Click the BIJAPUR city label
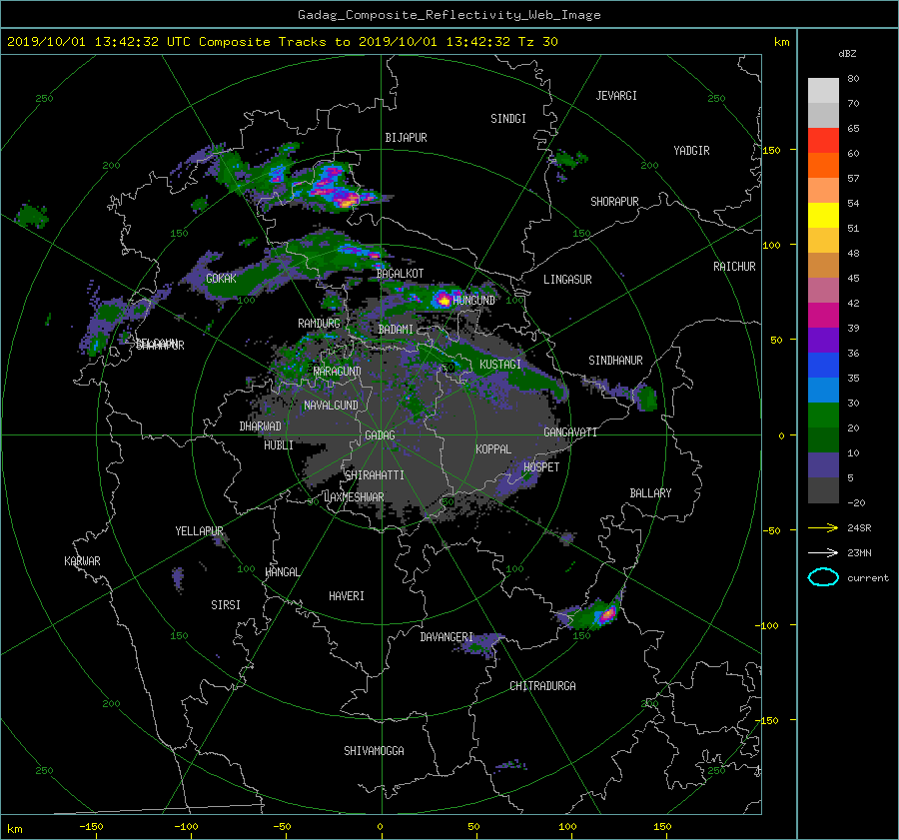Screen dimensions: 899x840 point(406,138)
